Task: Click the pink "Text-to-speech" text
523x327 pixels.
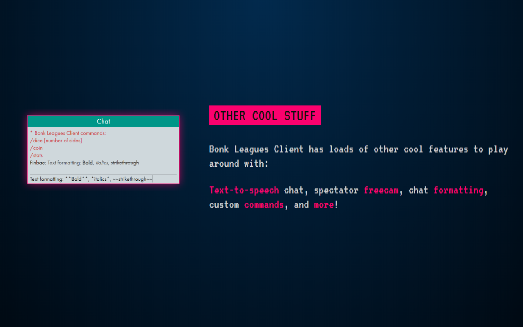Action: point(244,190)
